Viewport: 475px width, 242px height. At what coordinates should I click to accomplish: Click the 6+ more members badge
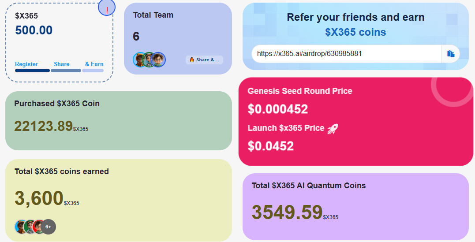click(x=48, y=227)
